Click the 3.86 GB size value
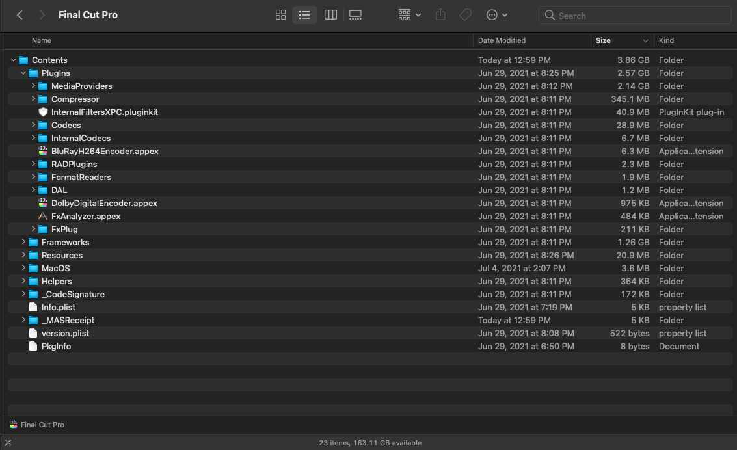This screenshot has width=737, height=450. pyautogui.click(x=633, y=60)
